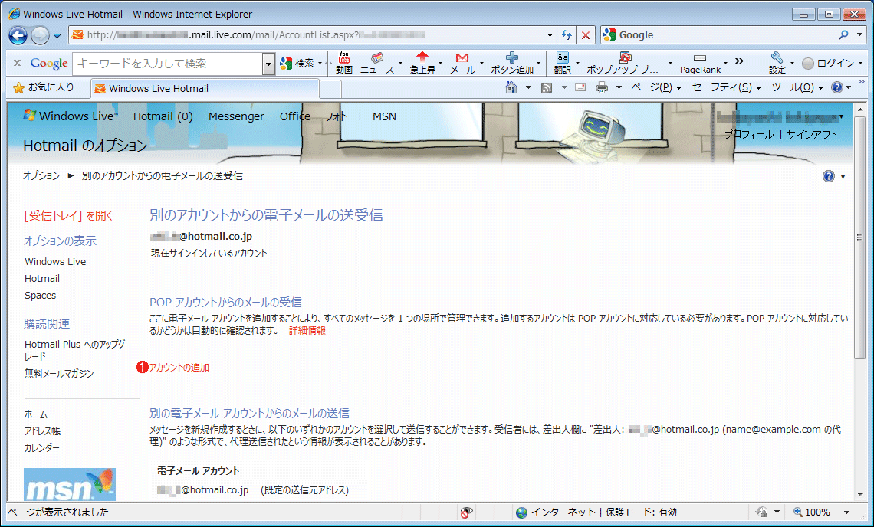Open Messenger in header navigation
The width and height of the screenshot is (874, 527).
236,116
